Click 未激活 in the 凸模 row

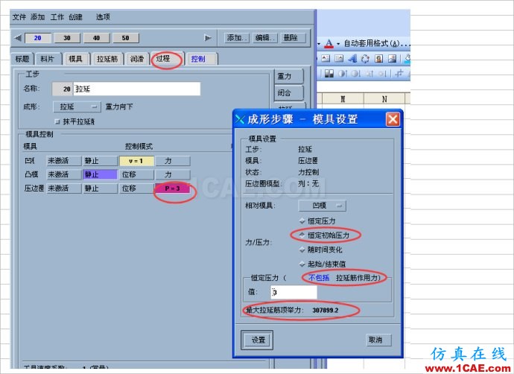[x=64, y=174]
